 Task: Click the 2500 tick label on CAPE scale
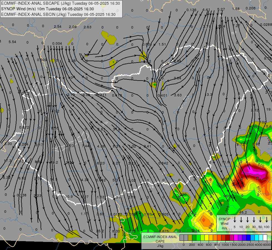(x=250, y=245)
